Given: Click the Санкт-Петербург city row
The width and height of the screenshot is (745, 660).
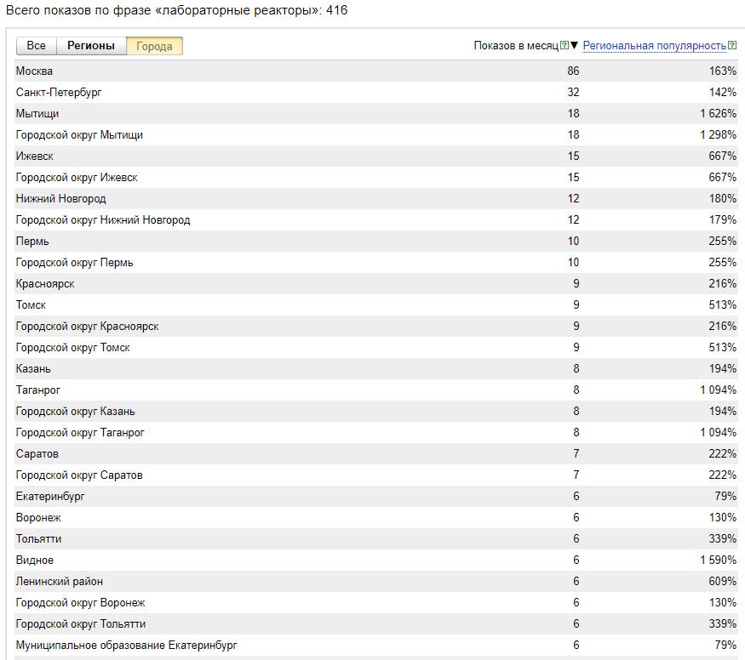Looking at the screenshot, I should (53, 93).
